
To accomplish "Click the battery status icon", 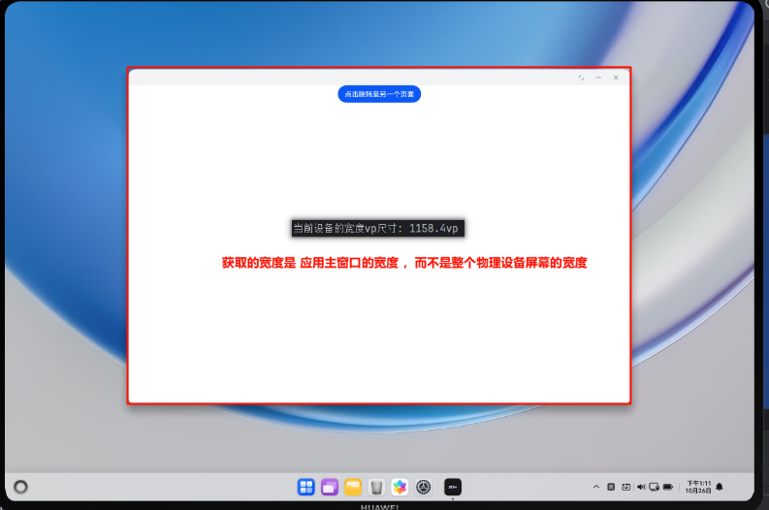I will point(670,487).
